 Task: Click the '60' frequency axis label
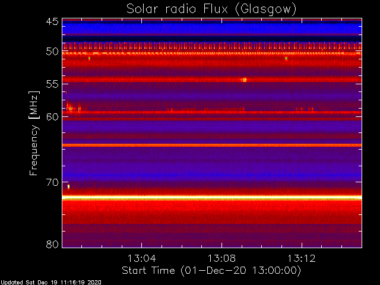(52, 117)
